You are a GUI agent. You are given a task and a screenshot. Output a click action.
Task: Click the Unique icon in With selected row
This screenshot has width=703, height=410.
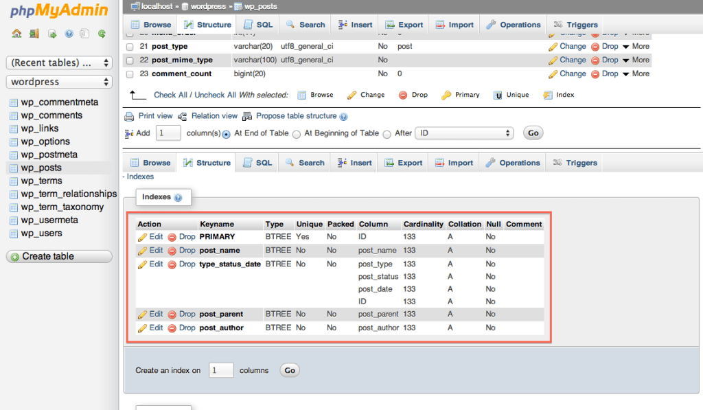click(498, 95)
